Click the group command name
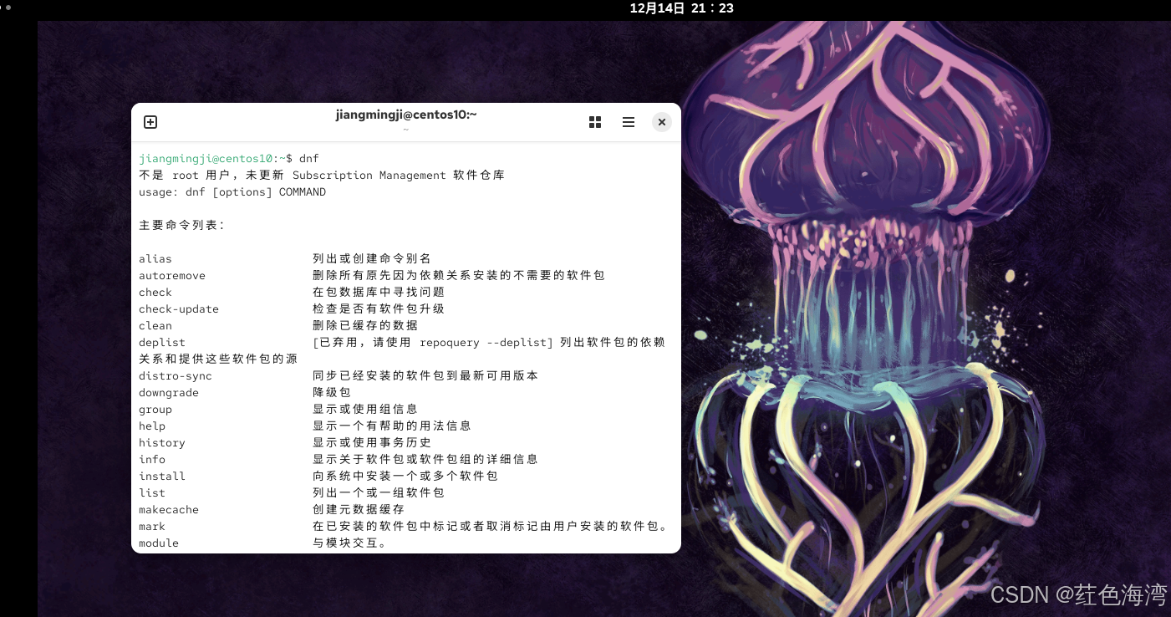Viewport: 1171px width, 617px height. (x=155, y=409)
